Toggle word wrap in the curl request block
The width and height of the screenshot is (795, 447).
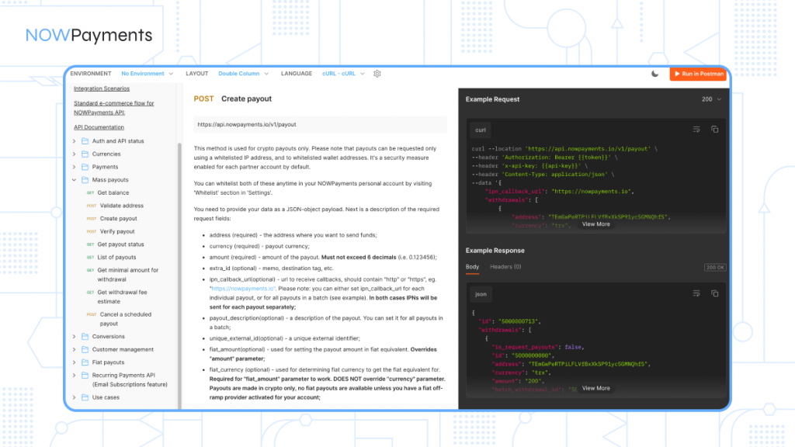pyautogui.click(x=696, y=129)
